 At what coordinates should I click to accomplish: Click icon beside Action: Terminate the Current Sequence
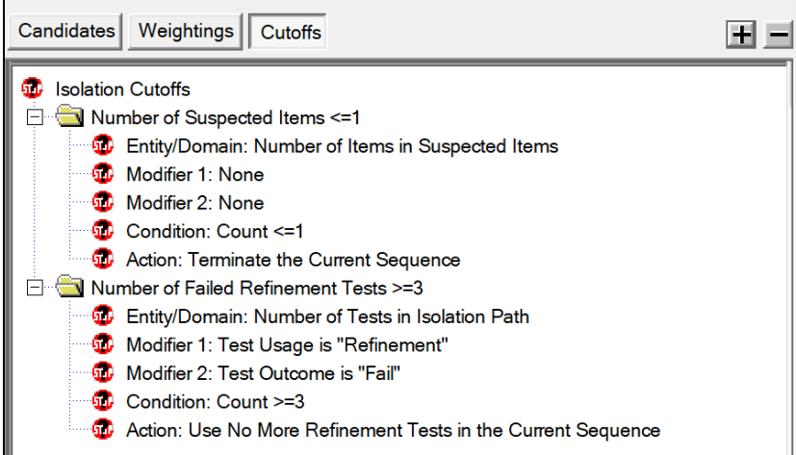pos(103,259)
